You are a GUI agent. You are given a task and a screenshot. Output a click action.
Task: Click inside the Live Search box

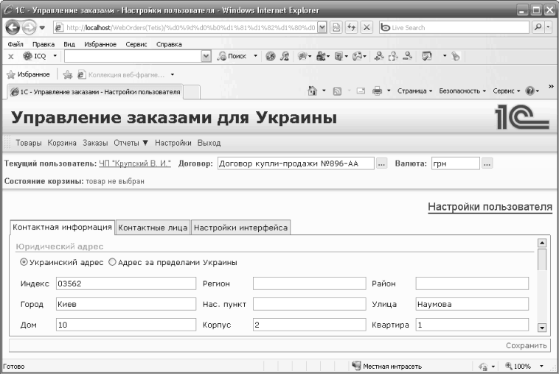[x=454, y=27]
